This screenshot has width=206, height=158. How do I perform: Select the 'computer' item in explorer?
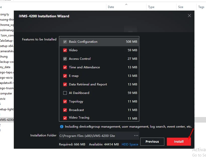coord(6,93)
